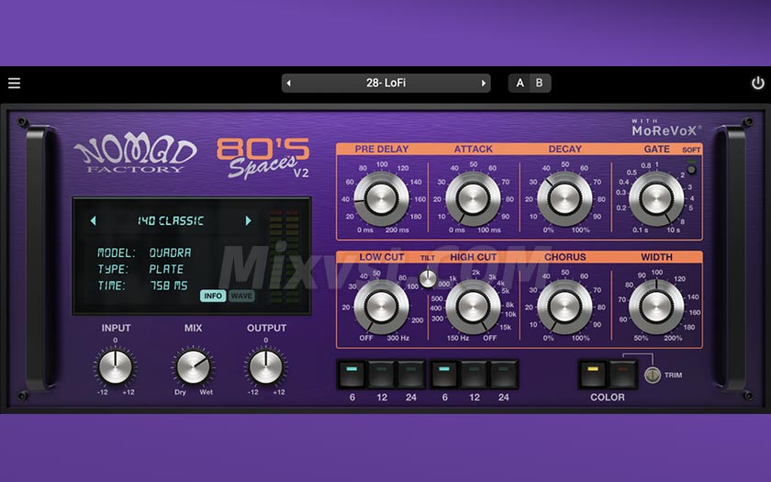Image resolution: width=771 pixels, height=482 pixels.
Task: Toggle the Gate SOFT switch
Action: [x=691, y=170]
